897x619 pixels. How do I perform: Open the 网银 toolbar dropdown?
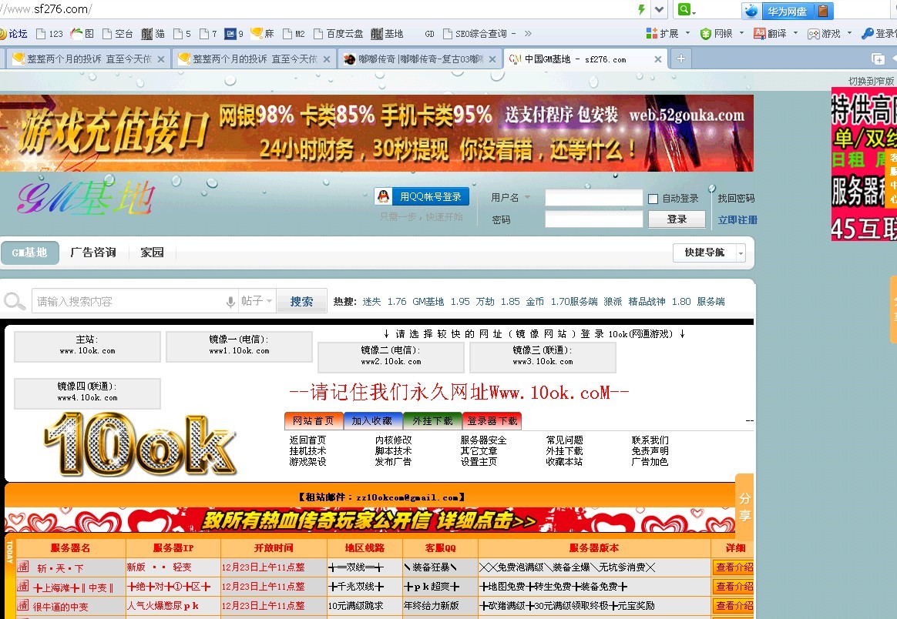[722, 34]
